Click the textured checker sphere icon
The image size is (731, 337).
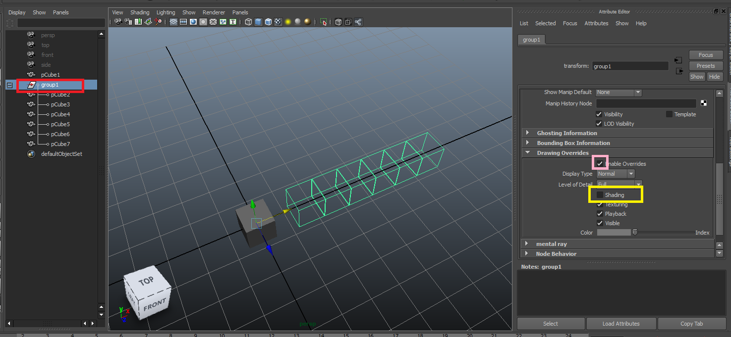[x=278, y=22]
